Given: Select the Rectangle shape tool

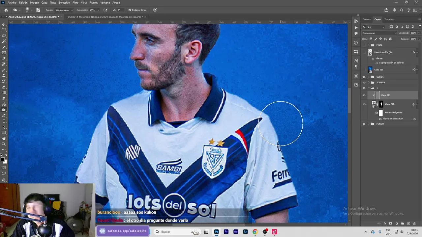Looking at the screenshot, I should [4, 133].
